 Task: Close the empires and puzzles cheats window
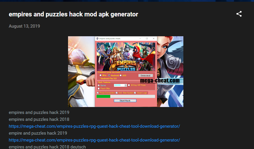click(x=154, y=39)
